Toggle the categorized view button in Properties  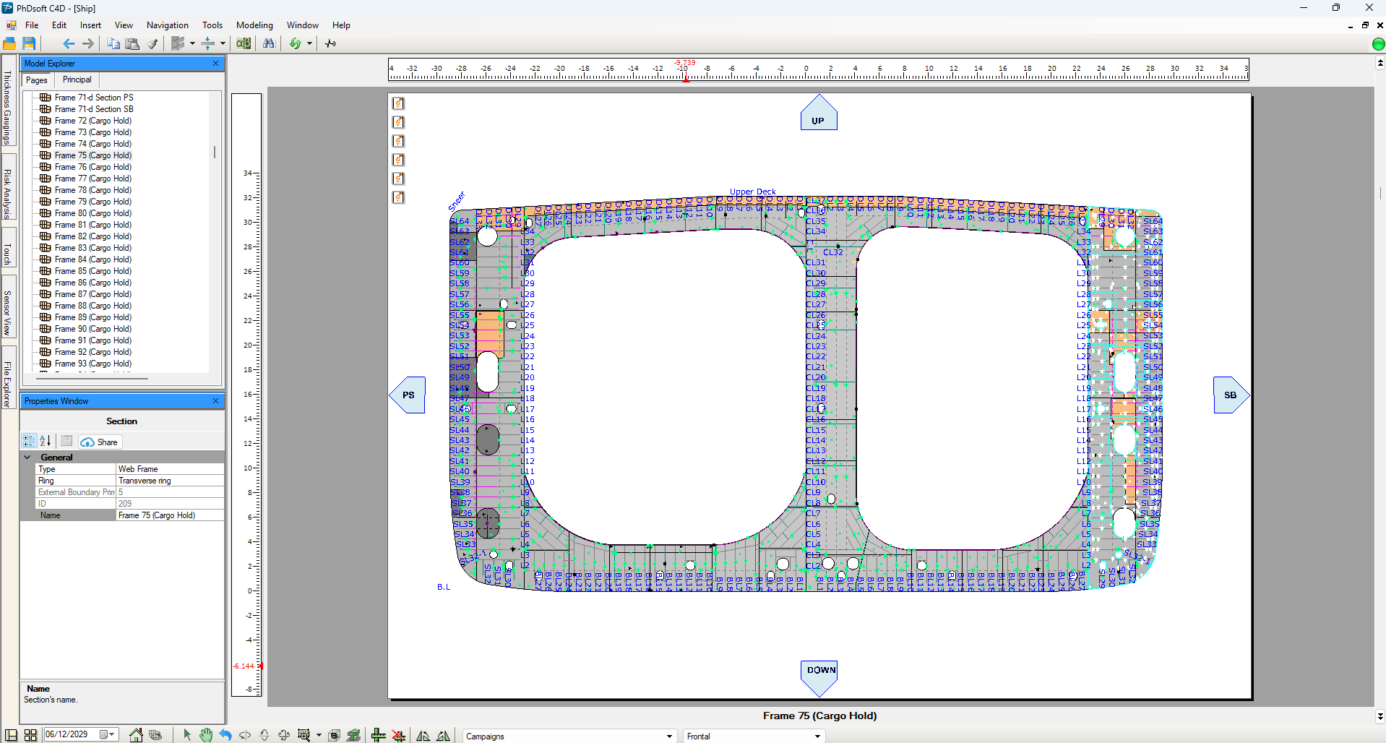pyautogui.click(x=29, y=441)
